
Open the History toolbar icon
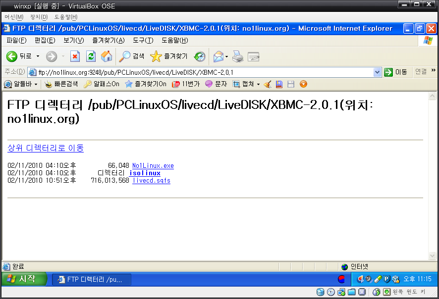pyautogui.click(x=200, y=56)
